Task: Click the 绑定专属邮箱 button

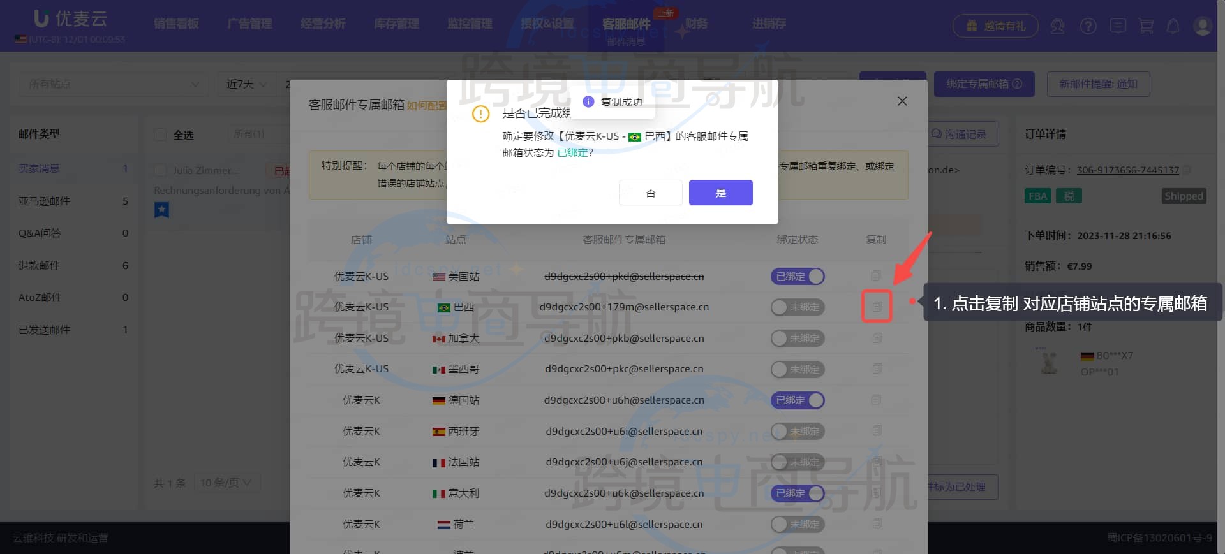Action: pos(984,84)
